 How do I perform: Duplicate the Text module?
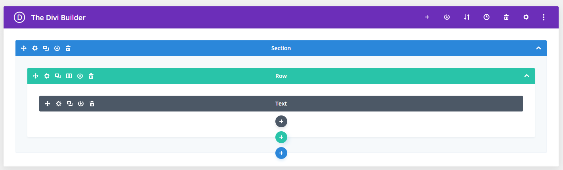click(70, 104)
